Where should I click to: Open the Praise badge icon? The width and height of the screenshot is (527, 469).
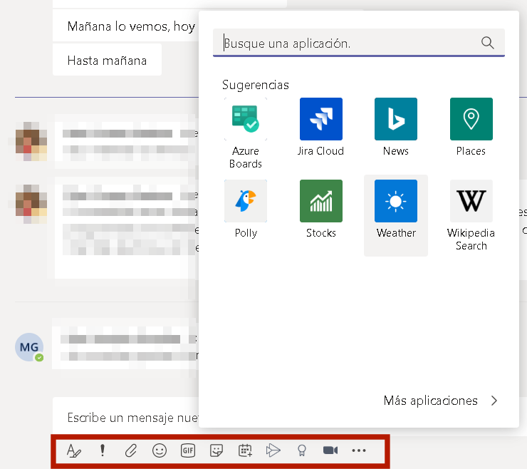tap(302, 450)
